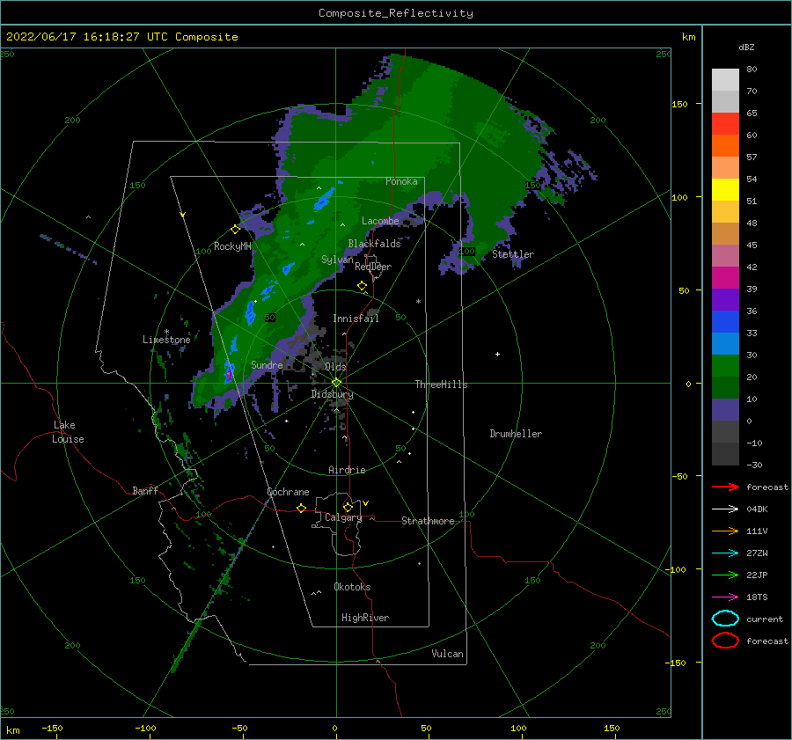792x740 pixels.
Task: Click the cyan 27ZW arrow icon
Action: [x=725, y=553]
